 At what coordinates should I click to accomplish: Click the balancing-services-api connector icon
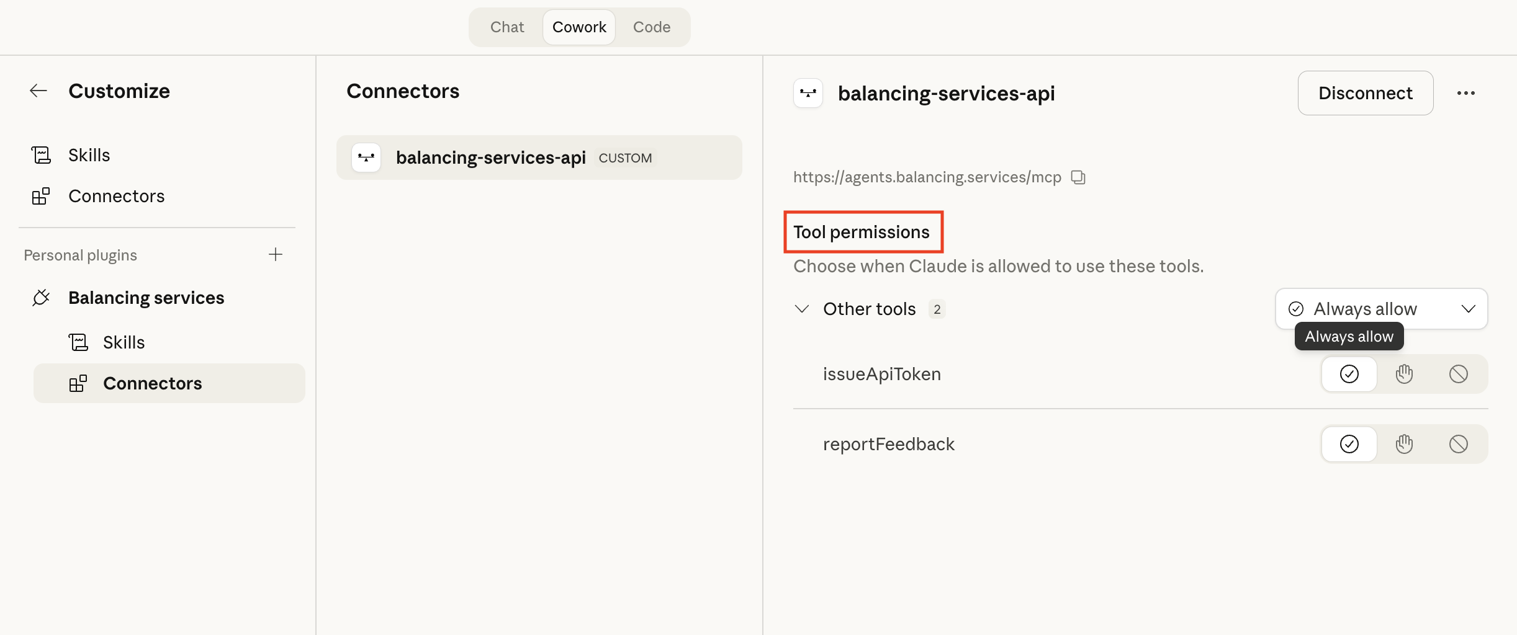click(x=808, y=93)
